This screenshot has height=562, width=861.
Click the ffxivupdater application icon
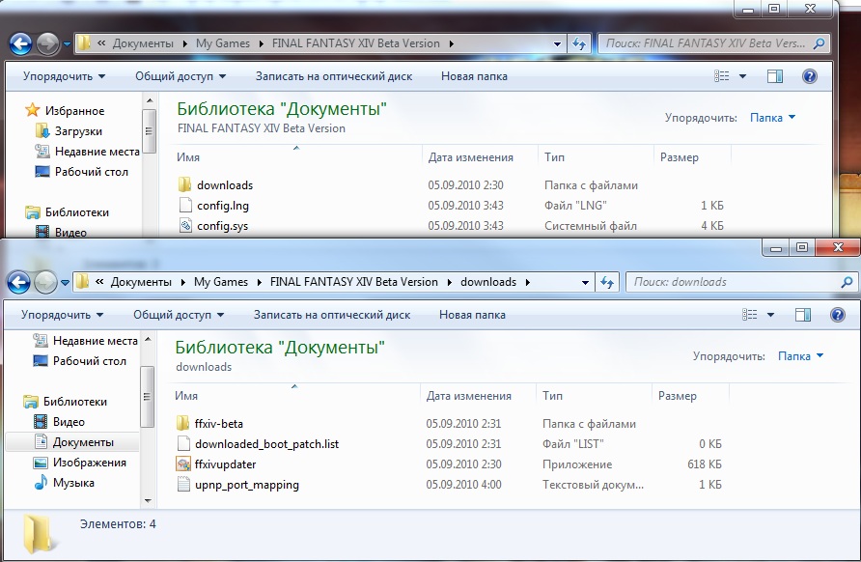pyautogui.click(x=185, y=464)
